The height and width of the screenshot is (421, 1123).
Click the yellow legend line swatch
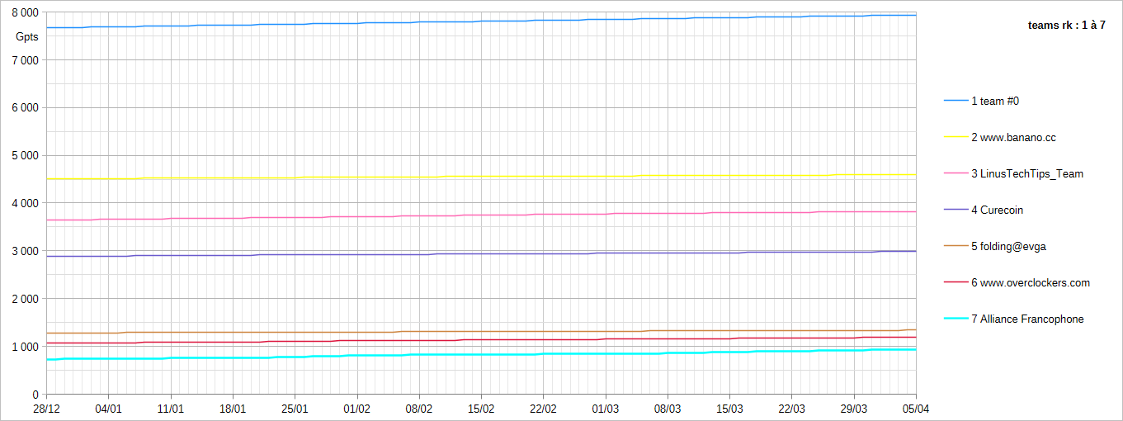click(x=955, y=137)
